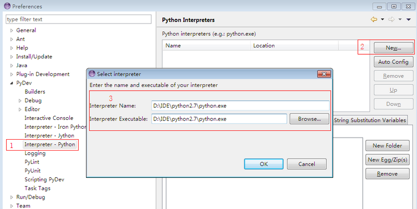Click the type filter text box
Image resolution: width=417 pixels, height=209 pixels.
click(x=78, y=19)
